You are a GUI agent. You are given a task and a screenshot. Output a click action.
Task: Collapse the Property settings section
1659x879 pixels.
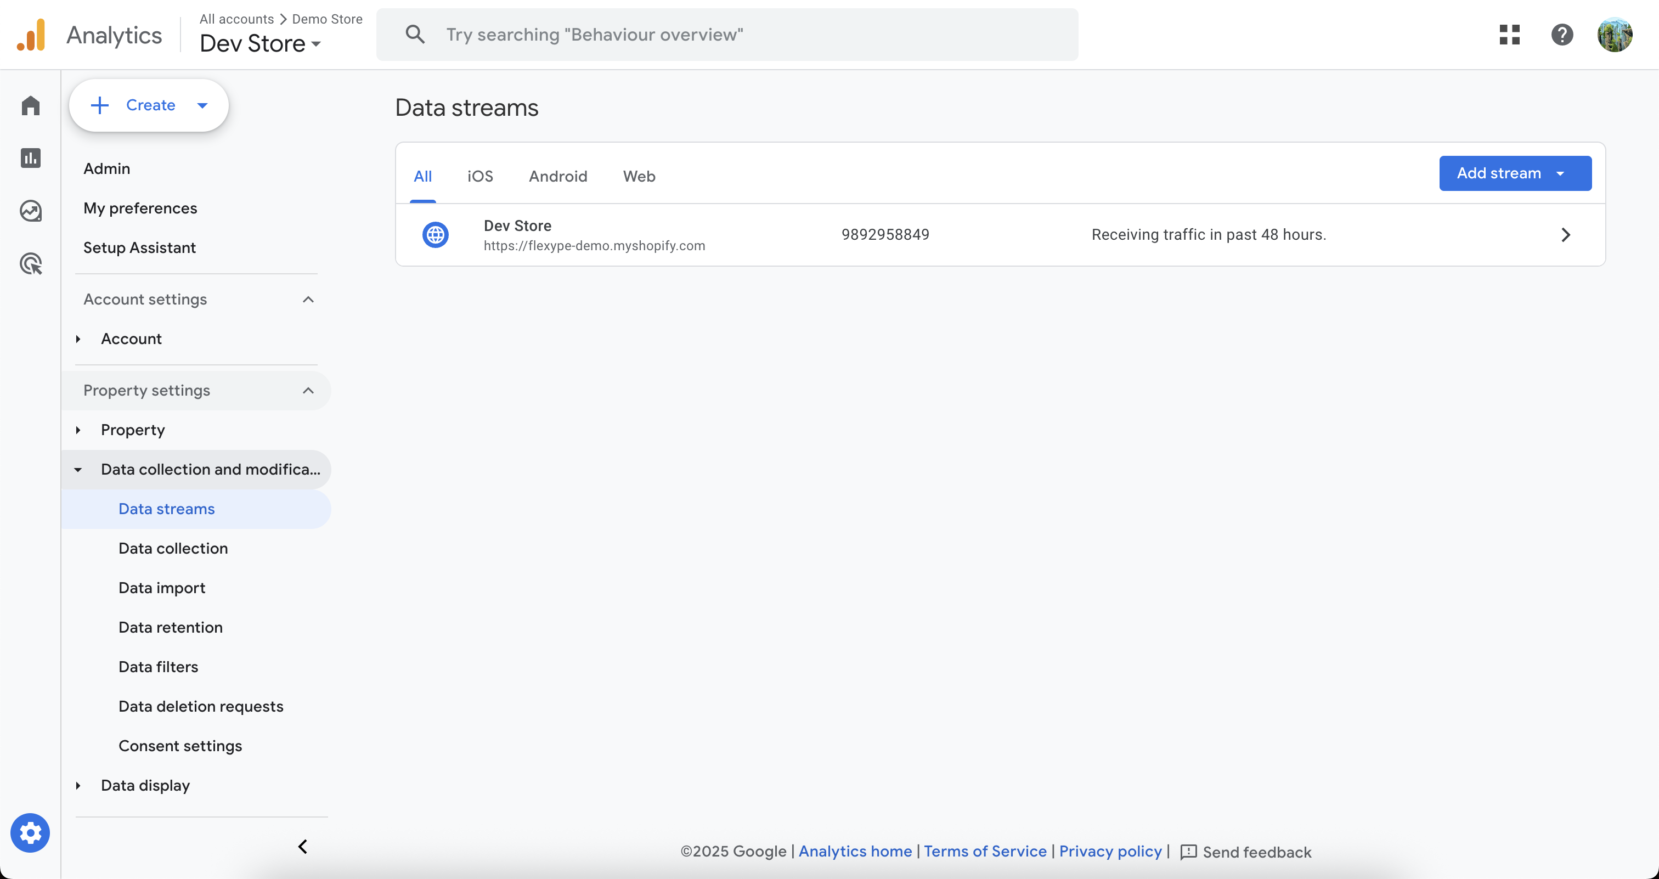tap(308, 390)
